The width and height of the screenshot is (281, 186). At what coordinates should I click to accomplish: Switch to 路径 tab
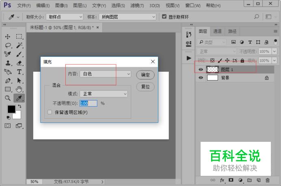pos(232,31)
